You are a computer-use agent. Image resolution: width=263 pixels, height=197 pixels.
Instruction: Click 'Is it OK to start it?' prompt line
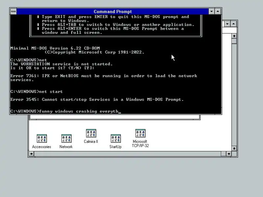tap(52, 68)
